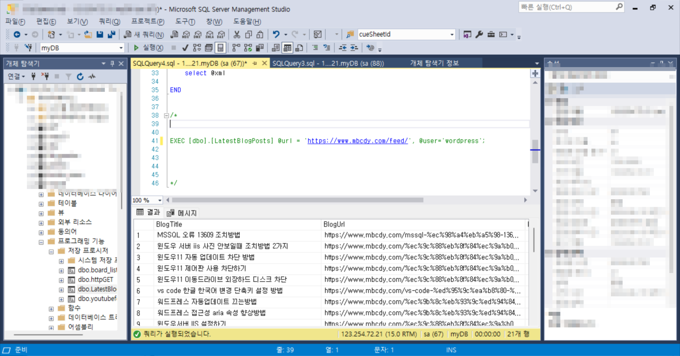Screen dimensions: 680x356
Task: Follow the mbcdy.com feed hyperlink in the query
Action: (x=357, y=140)
